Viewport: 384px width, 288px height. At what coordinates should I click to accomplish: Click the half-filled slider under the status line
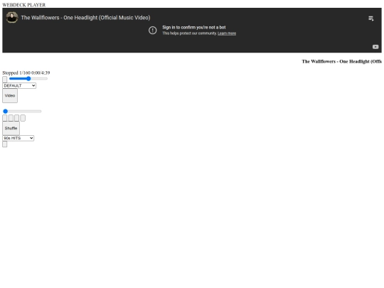click(28, 79)
